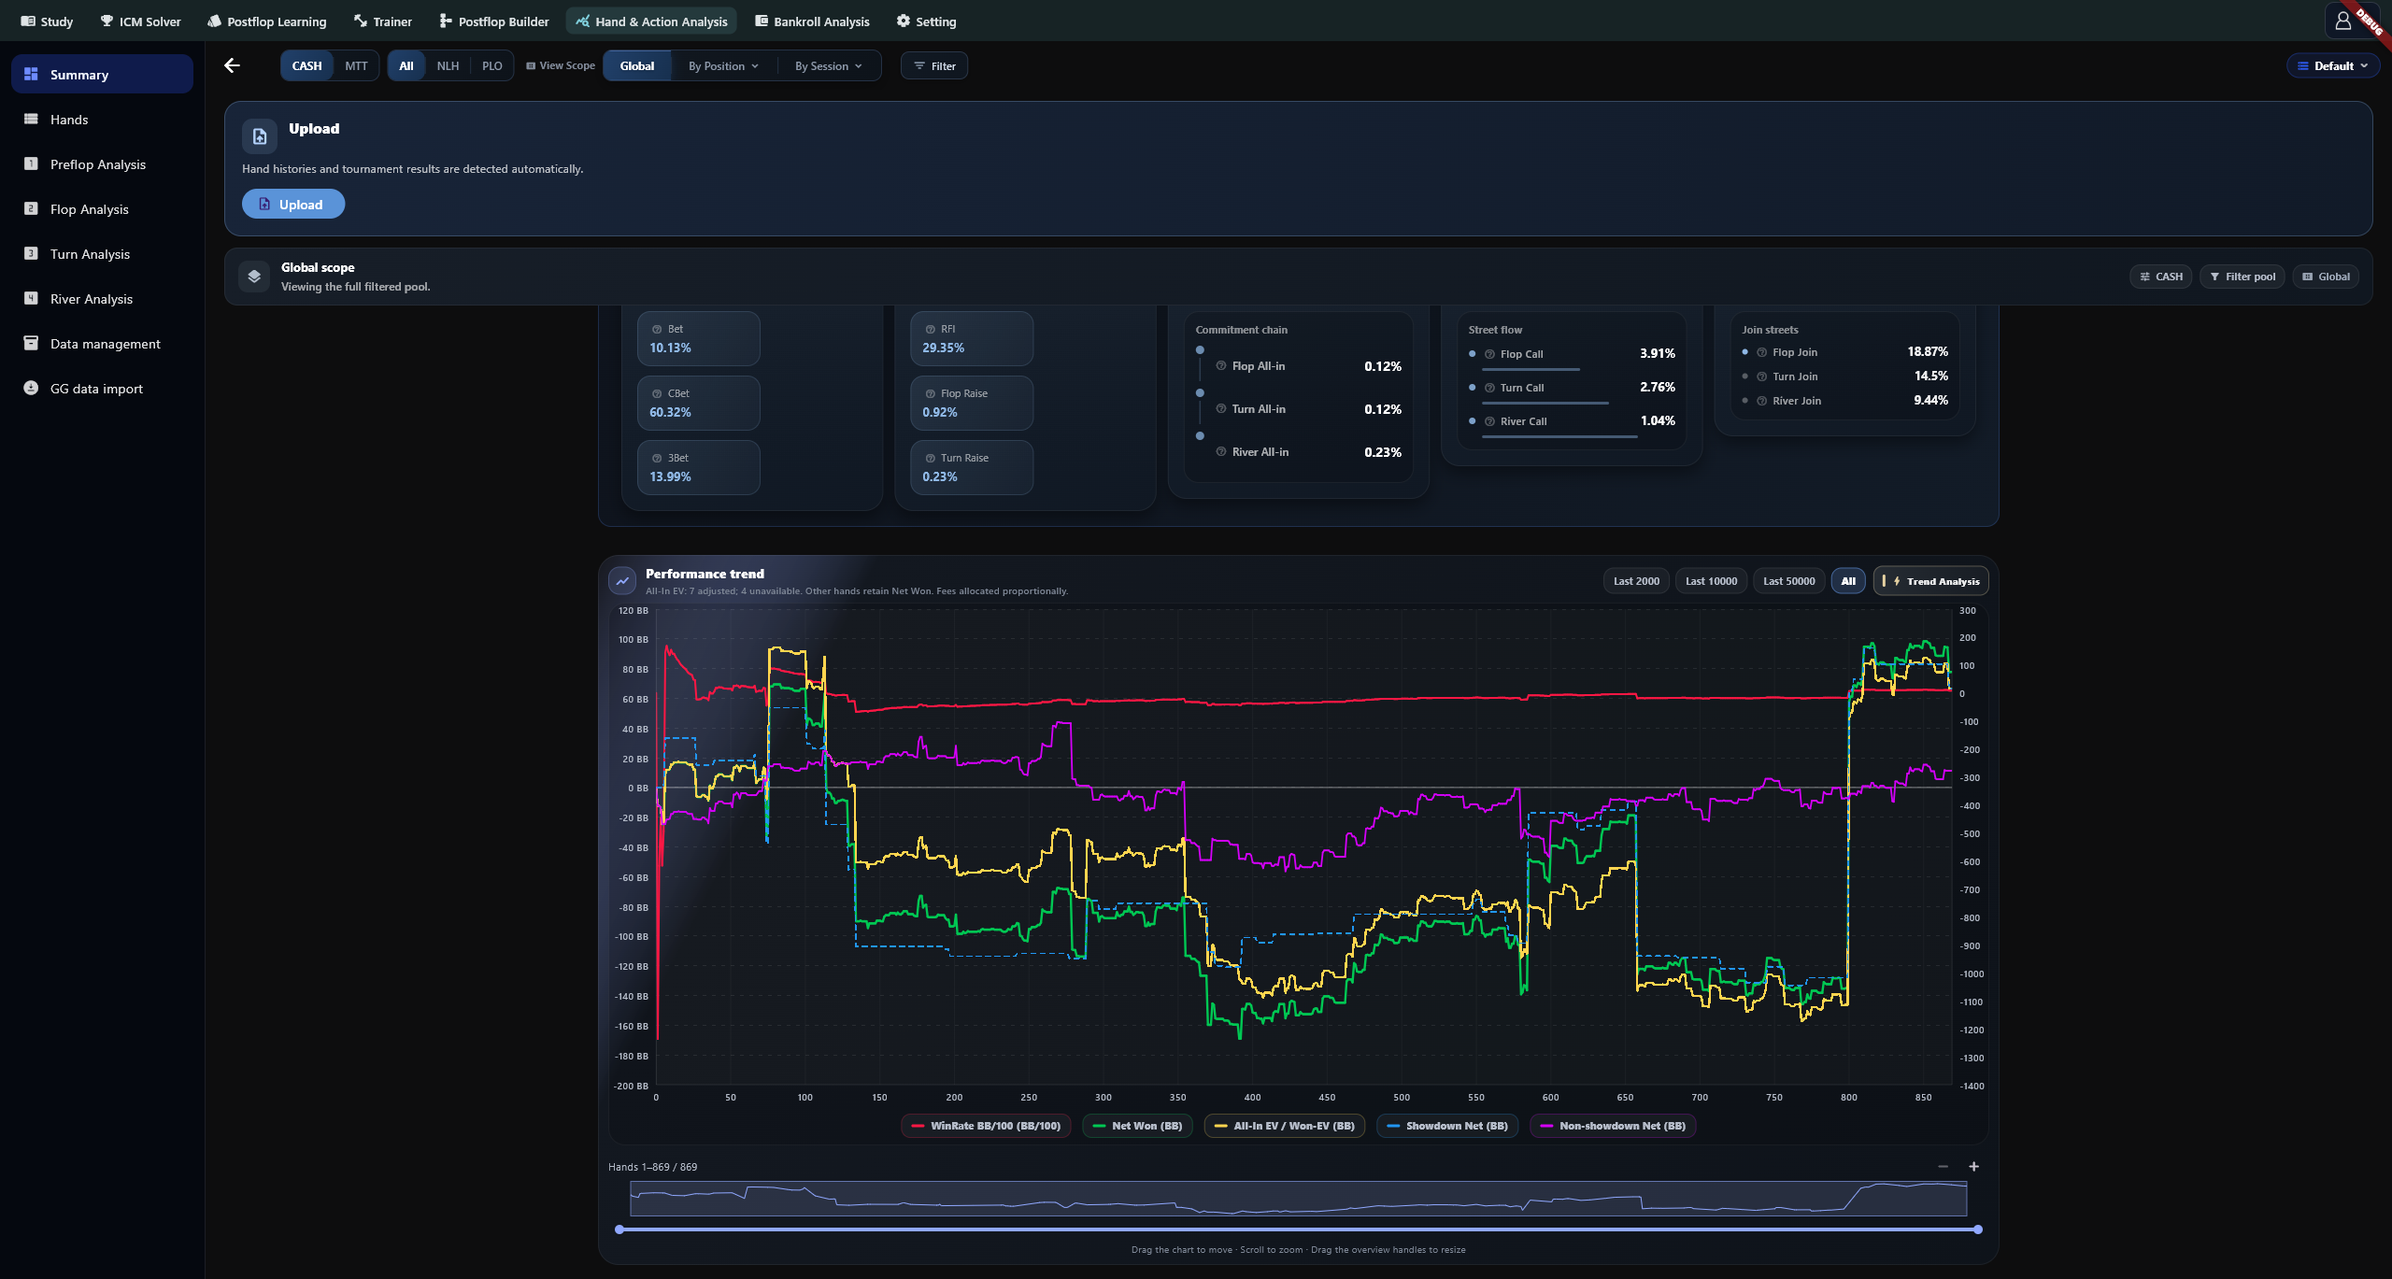
Task: Open the user profile icon
Action: point(2342,21)
